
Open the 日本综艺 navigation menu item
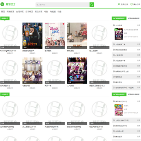29,12
